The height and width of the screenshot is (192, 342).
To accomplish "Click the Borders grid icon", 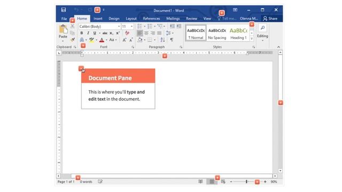I will [x=150, y=40].
